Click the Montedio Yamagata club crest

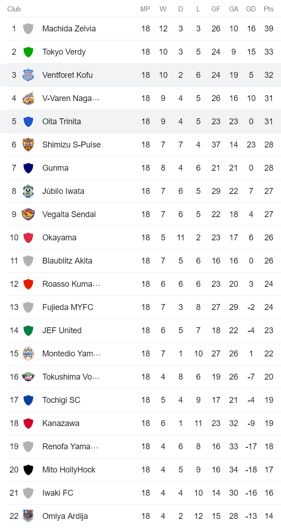(28, 353)
